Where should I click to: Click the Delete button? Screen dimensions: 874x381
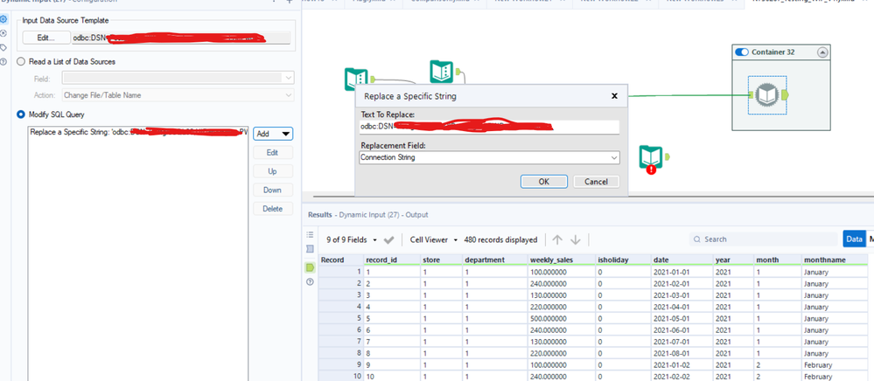coord(273,209)
